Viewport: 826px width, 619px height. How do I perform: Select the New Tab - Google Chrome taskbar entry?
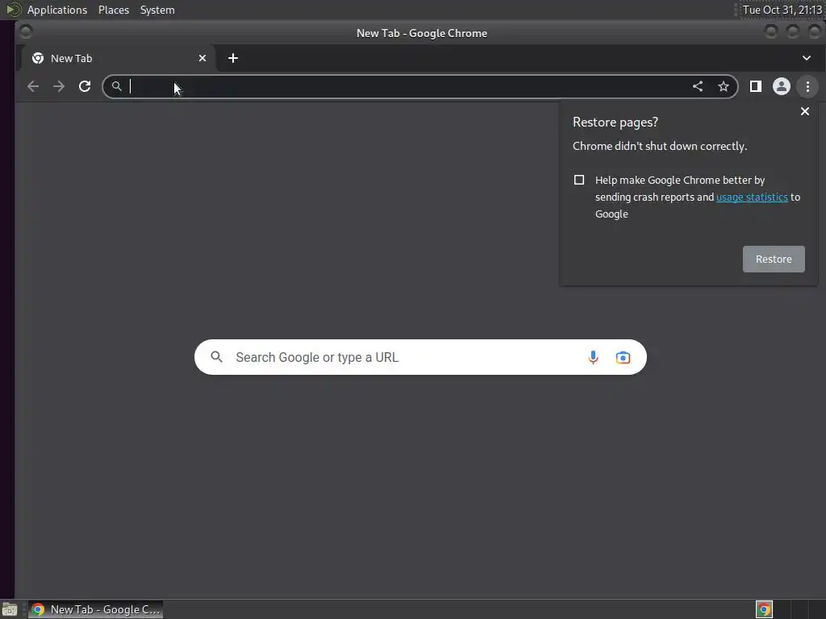click(95, 609)
